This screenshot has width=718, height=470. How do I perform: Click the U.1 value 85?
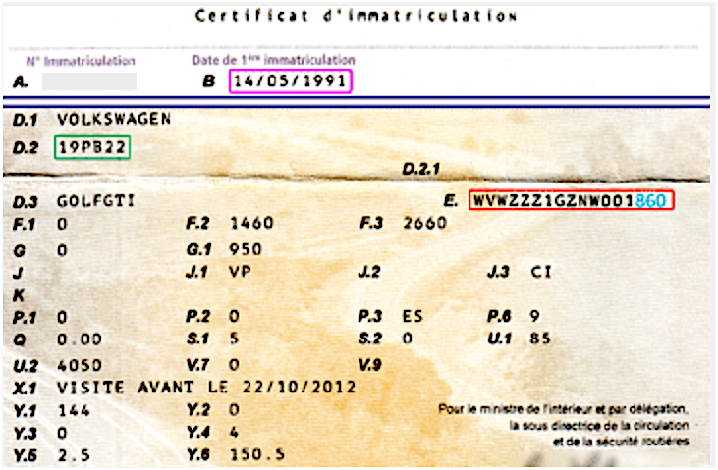[540, 339]
